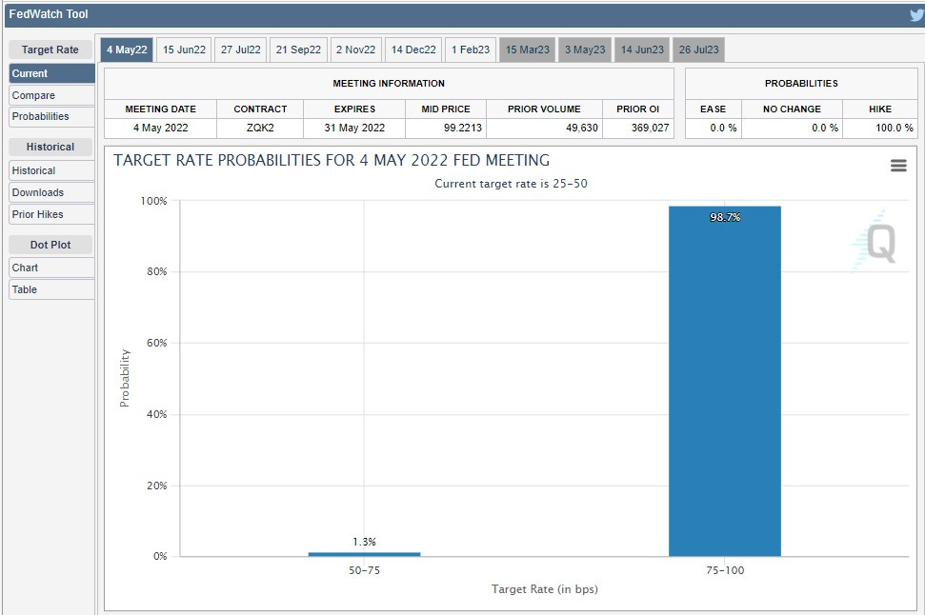Click the small 1.3% bar for 50-75
925x615 pixels.
coord(364,554)
